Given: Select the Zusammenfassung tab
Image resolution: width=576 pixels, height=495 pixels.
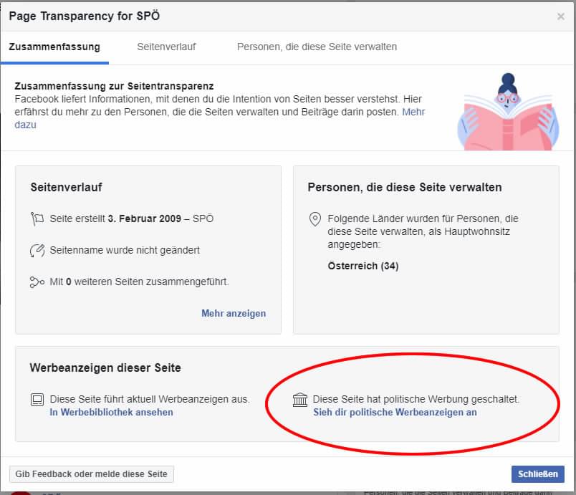Looking at the screenshot, I should pyautogui.click(x=54, y=47).
